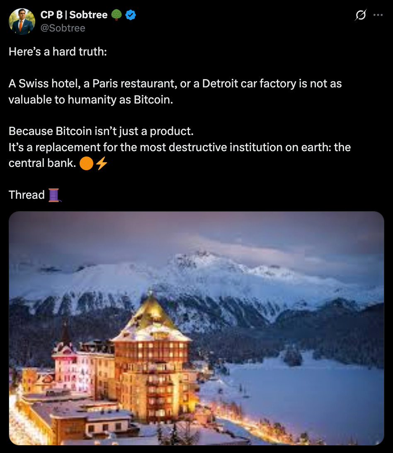Viewport: 393px width, 453px height.
Task: Click the "valuable to humanity as Bitcoin." line
Action: 91,100
